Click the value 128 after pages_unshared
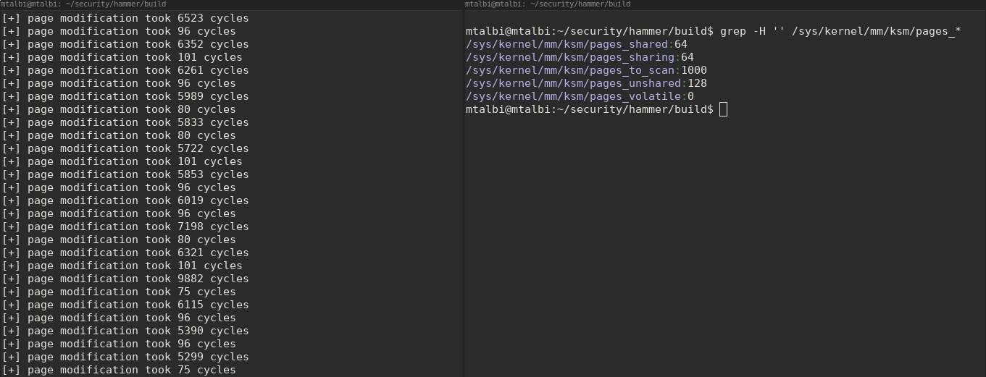This screenshot has width=986, height=377. pos(697,83)
